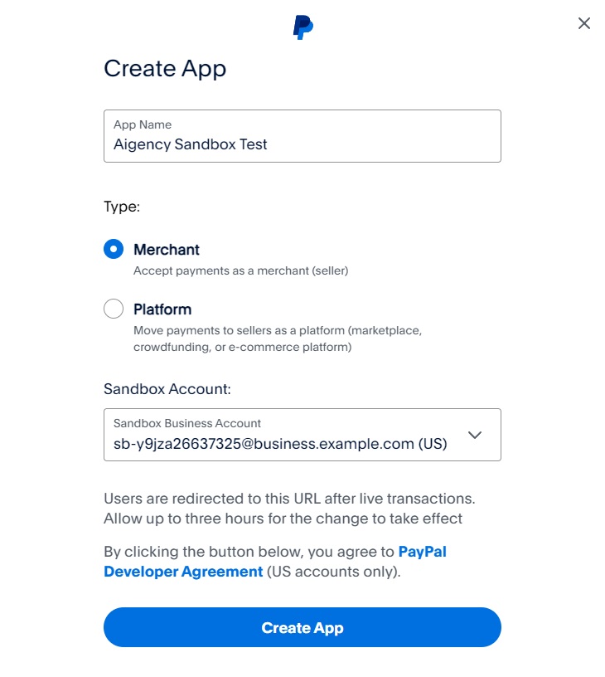
Task: Click the '(US accounts only)' text
Action: tap(334, 571)
